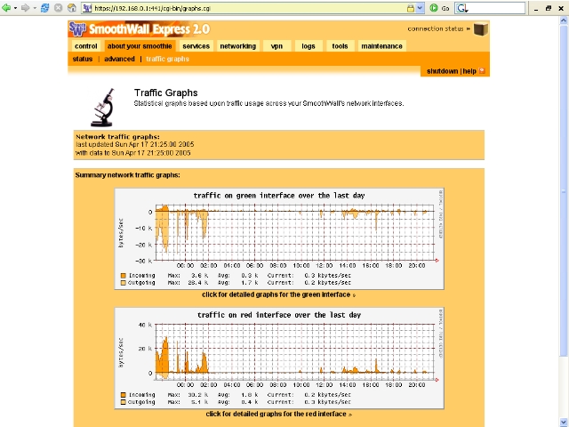Image resolution: width=569 pixels, height=427 pixels.
Task: Open the services tab
Action: click(x=196, y=46)
